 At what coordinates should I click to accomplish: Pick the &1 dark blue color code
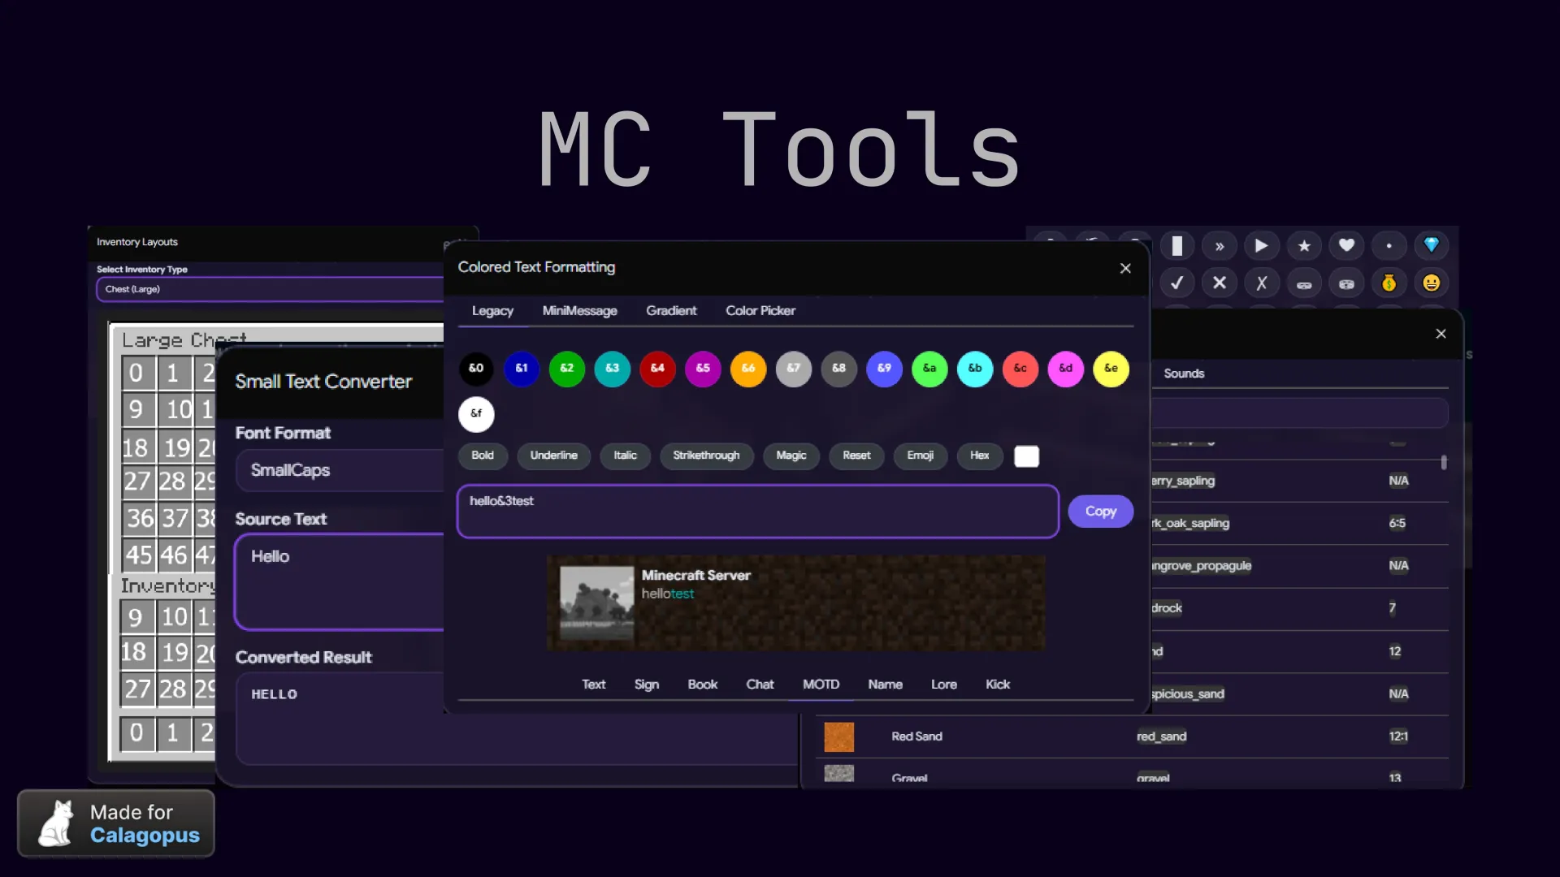coord(522,369)
